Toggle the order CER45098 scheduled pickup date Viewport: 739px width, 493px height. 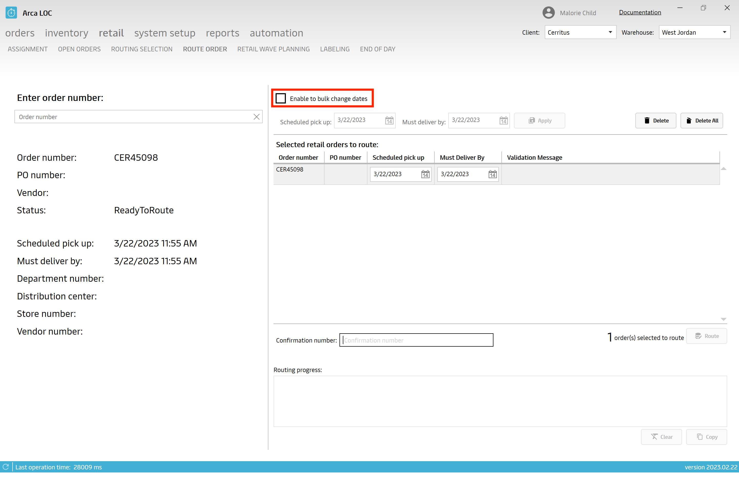pos(426,174)
